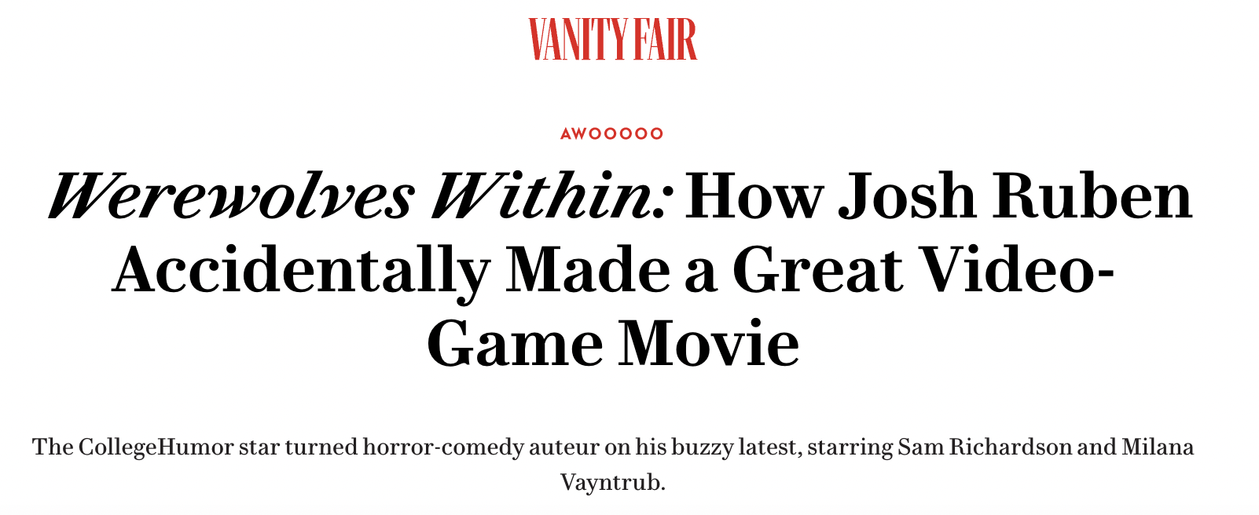Click the word Made in the headline
This screenshot has height=515, width=1259.
(x=587, y=271)
